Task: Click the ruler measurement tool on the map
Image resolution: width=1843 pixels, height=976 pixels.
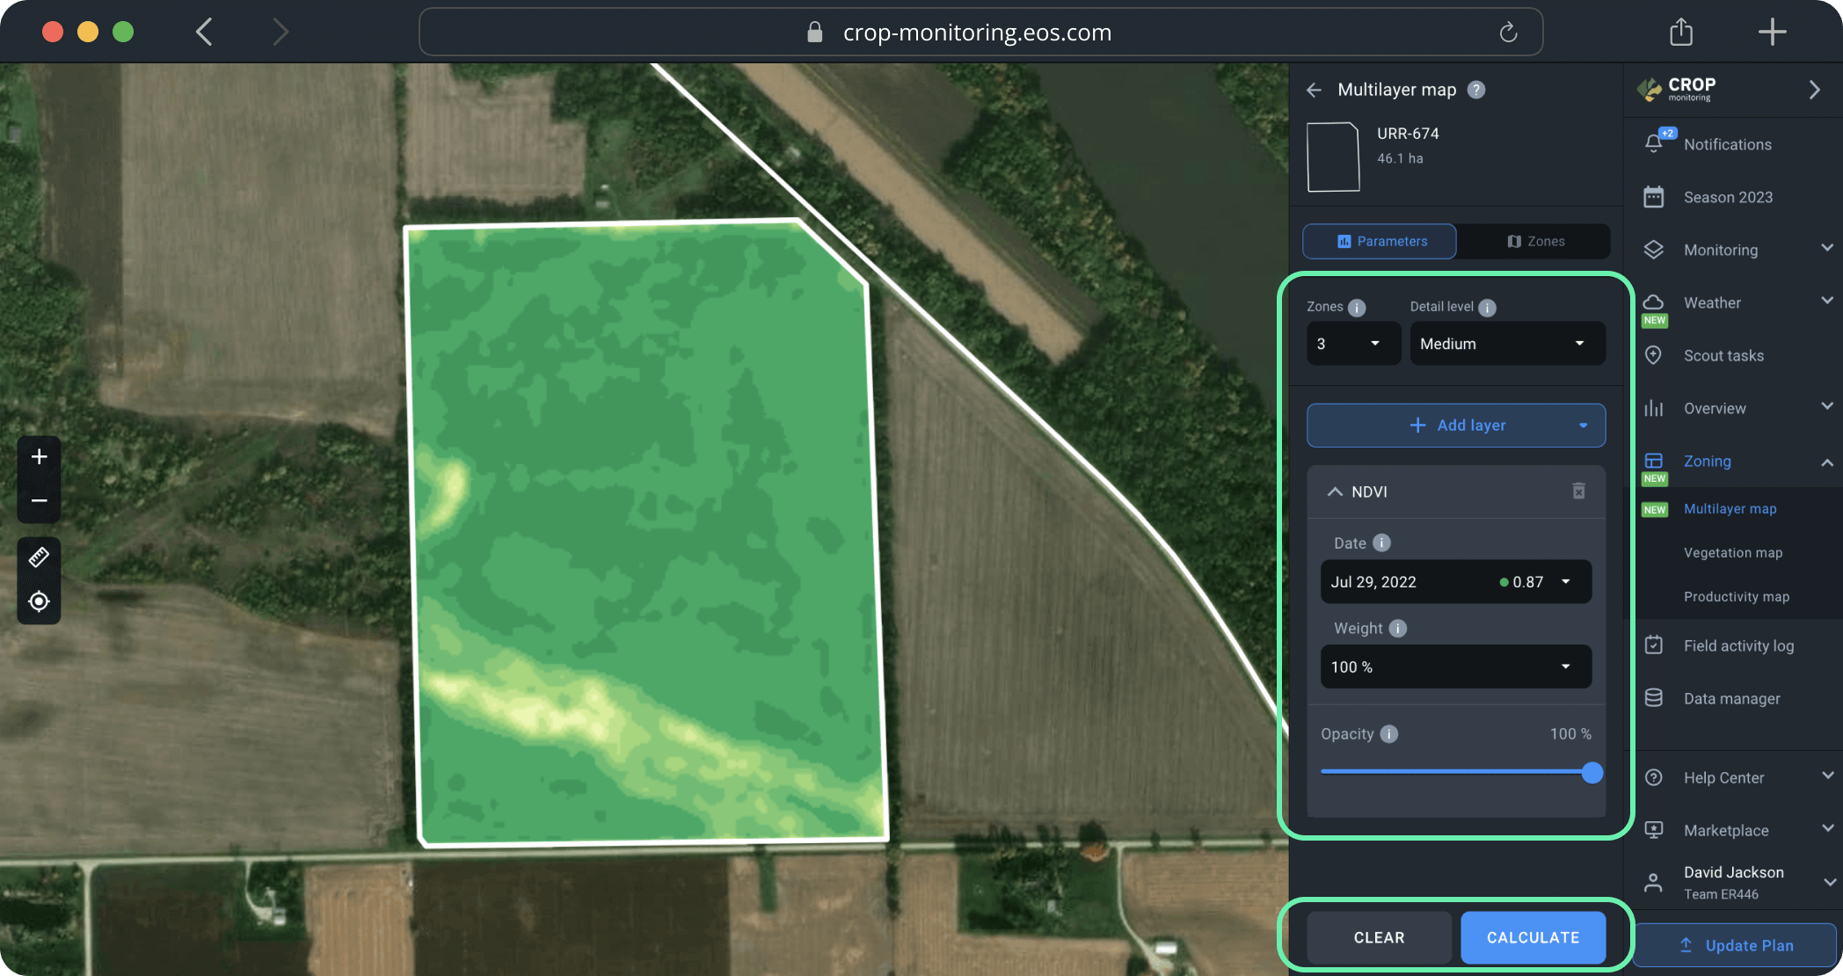Action: (39, 557)
